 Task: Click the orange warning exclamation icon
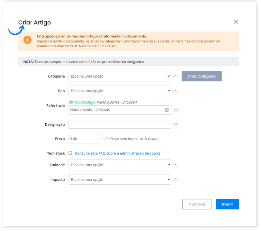(27, 40)
